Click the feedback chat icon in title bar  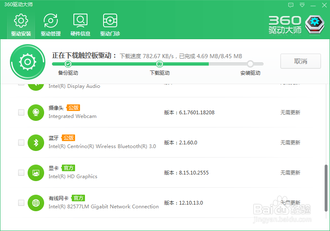click(x=291, y=5)
